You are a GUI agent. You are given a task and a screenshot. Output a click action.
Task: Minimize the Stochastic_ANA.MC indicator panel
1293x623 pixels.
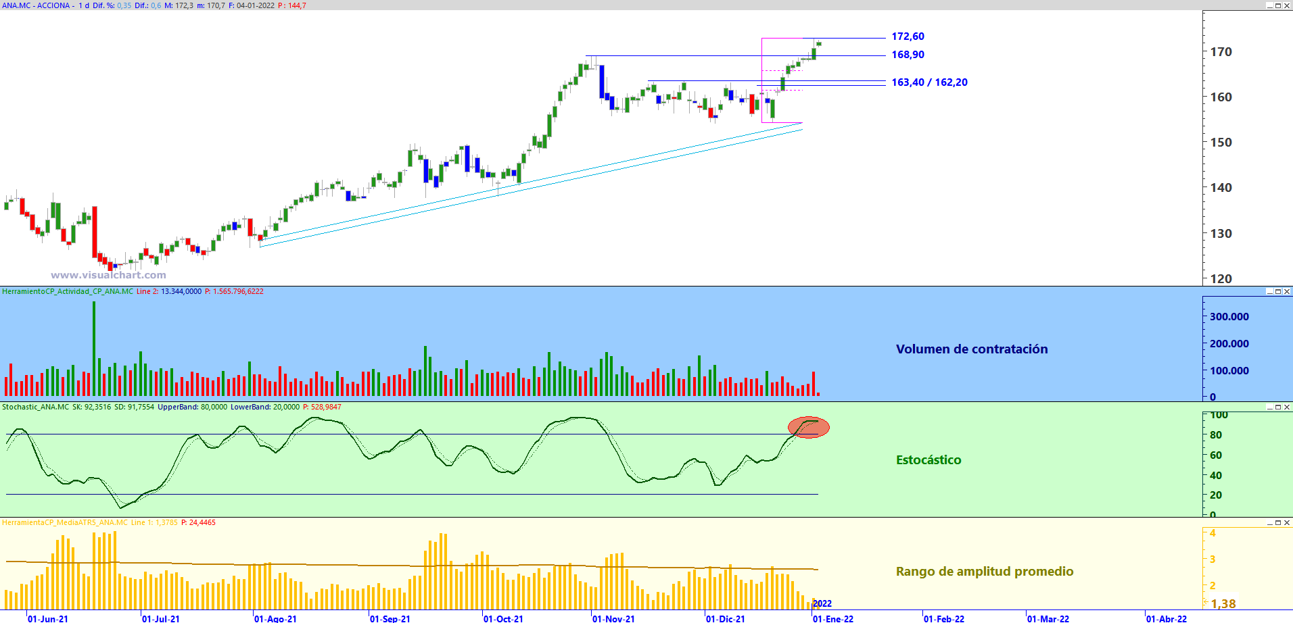click(x=1269, y=407)
